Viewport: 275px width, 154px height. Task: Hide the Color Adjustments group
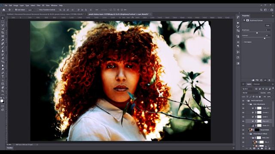click(243, 104)
